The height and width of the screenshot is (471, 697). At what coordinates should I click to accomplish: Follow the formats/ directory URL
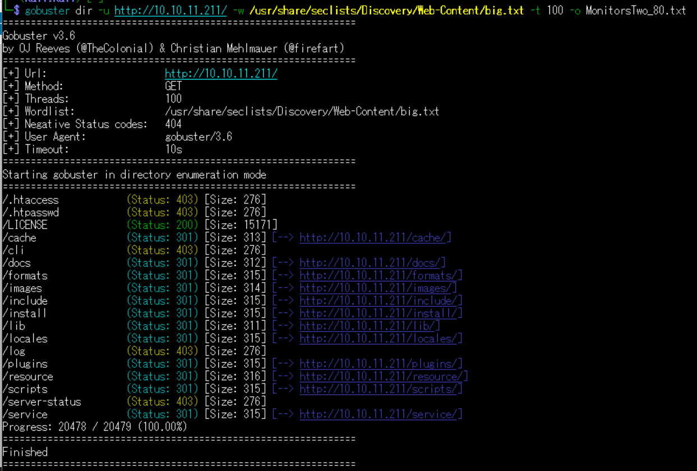(x=380, y=275)
